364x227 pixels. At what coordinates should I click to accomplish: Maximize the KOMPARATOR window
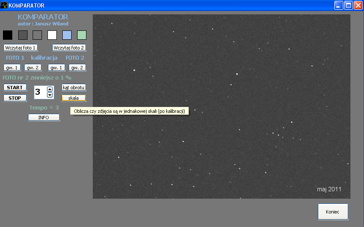[348, 5]
